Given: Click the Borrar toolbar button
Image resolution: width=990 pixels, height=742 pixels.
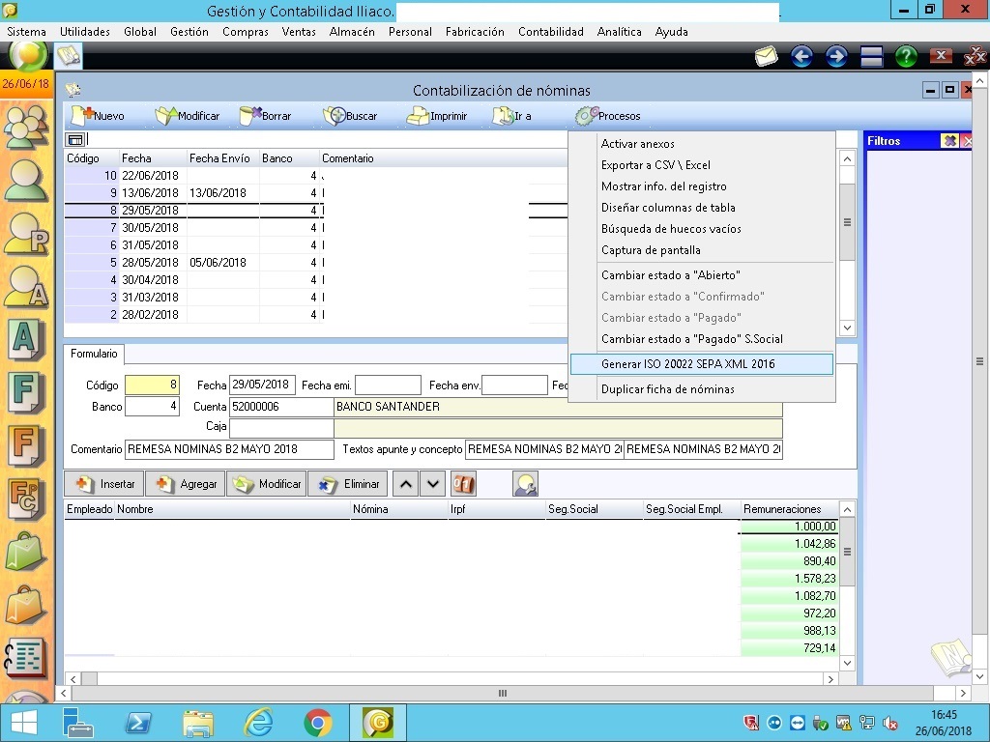Looking at the screenshot, I should pyautogui.click(x=266, y=116).
